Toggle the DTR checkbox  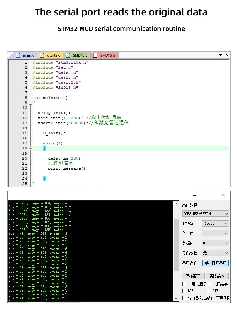pos(209,291)
